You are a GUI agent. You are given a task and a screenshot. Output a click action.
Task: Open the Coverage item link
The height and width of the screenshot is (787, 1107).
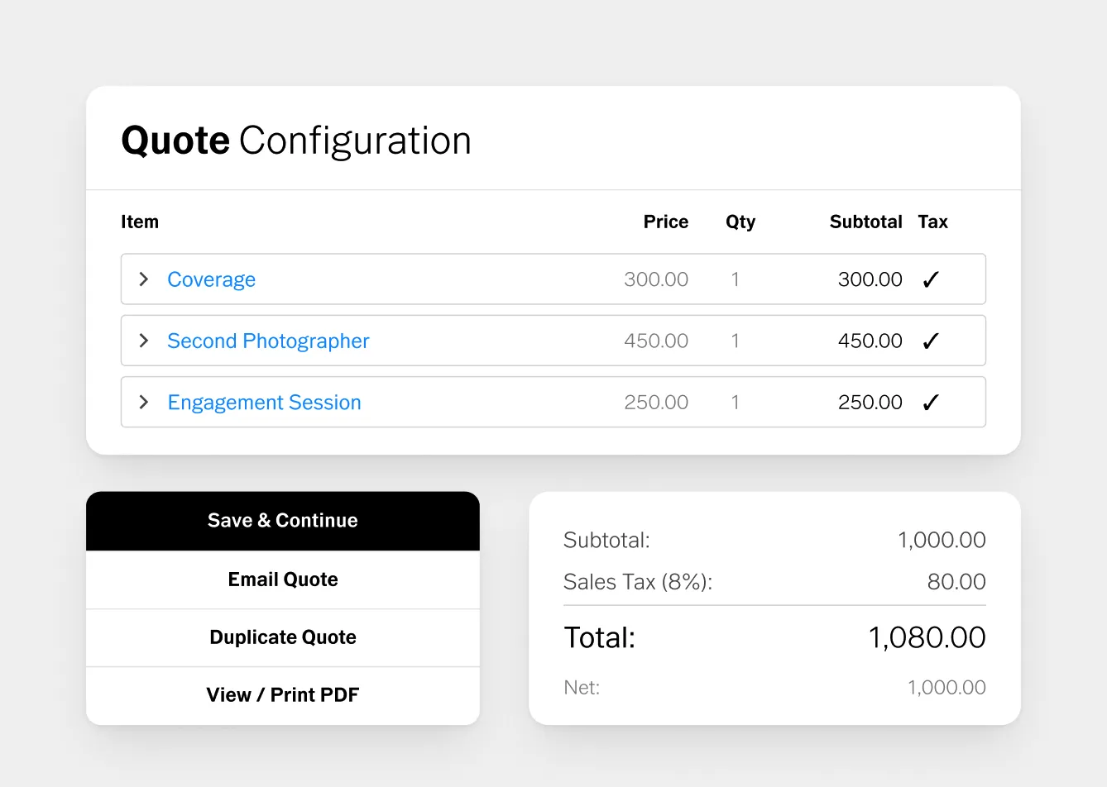click(x=211, y=280)
